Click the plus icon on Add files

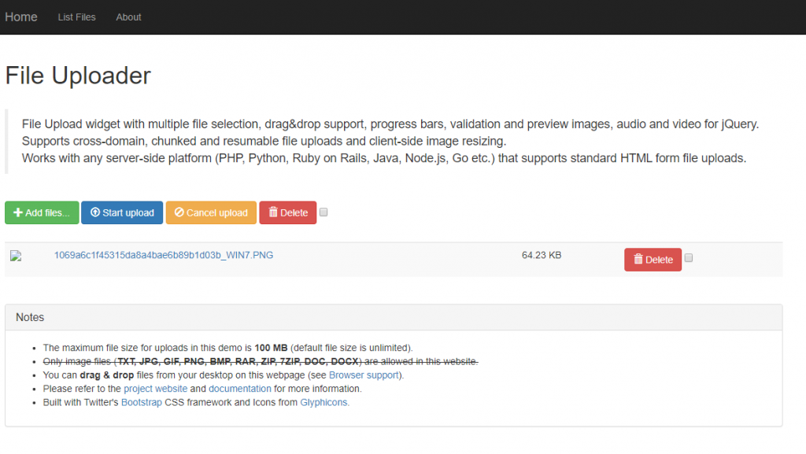(x=18, y=213)
